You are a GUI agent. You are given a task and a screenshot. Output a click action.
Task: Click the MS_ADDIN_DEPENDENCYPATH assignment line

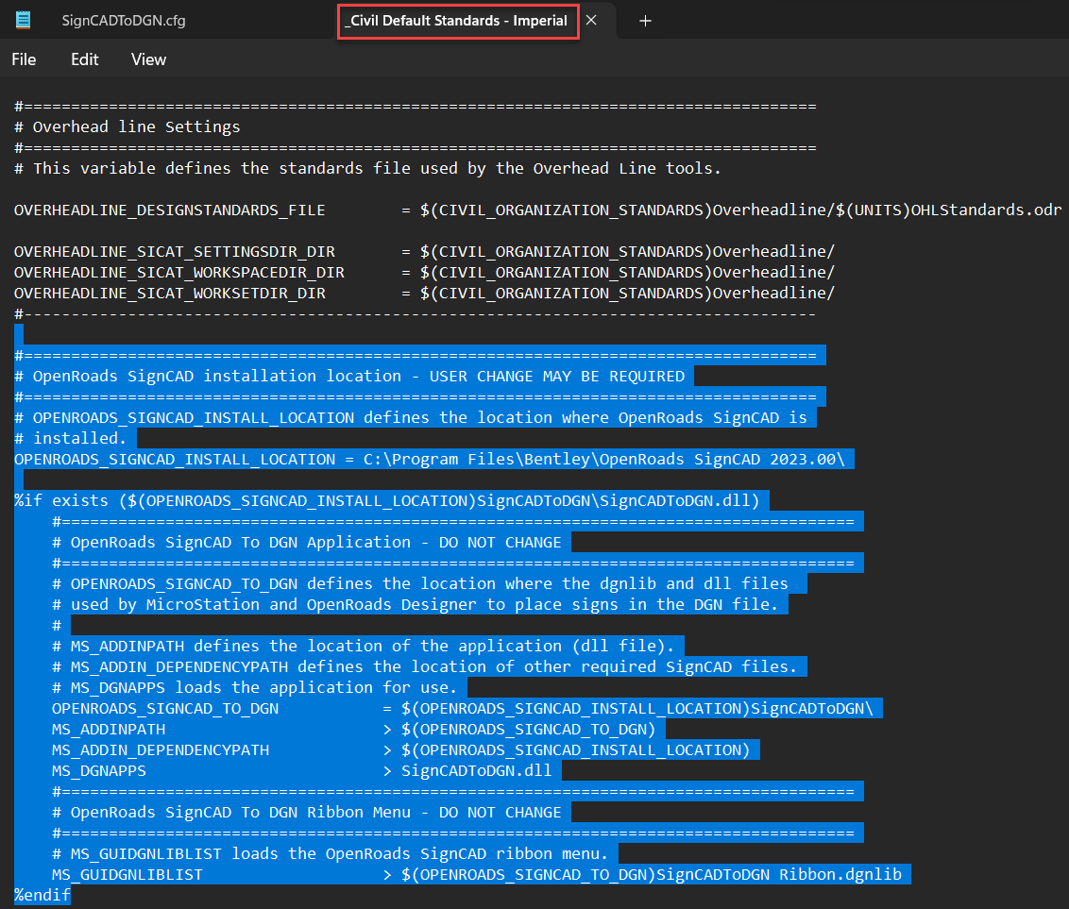click(x=161, y=749)
